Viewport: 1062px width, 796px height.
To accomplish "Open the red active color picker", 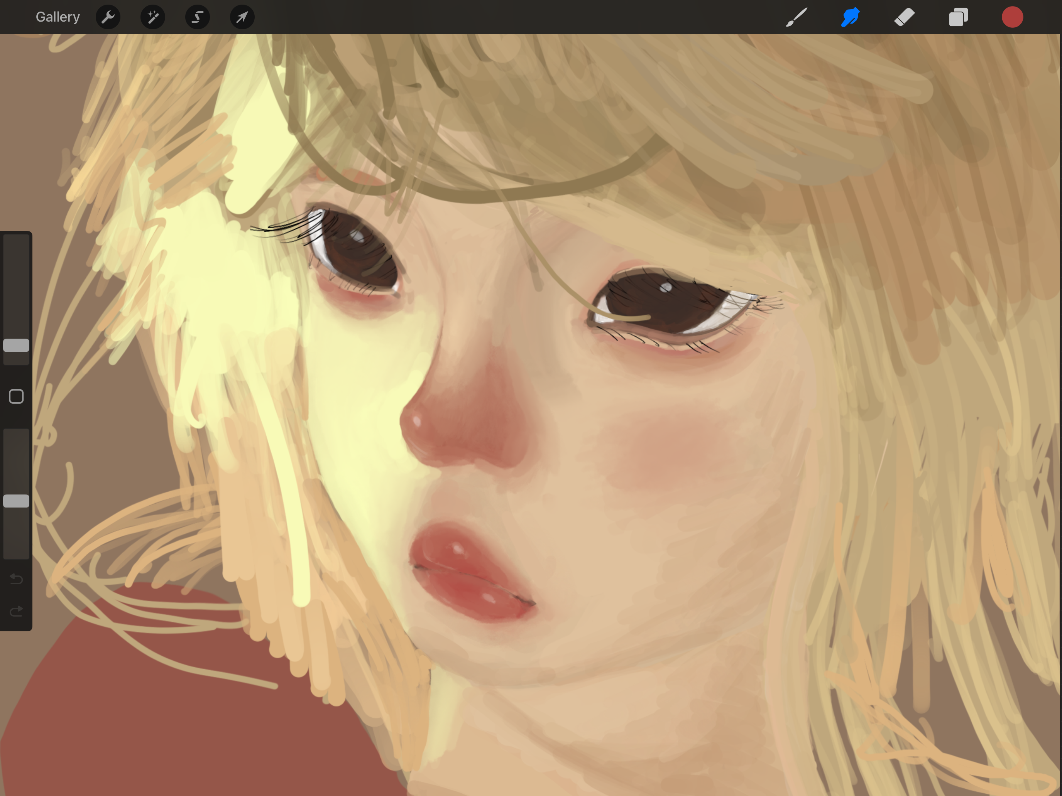I will tap(1012, 17).
